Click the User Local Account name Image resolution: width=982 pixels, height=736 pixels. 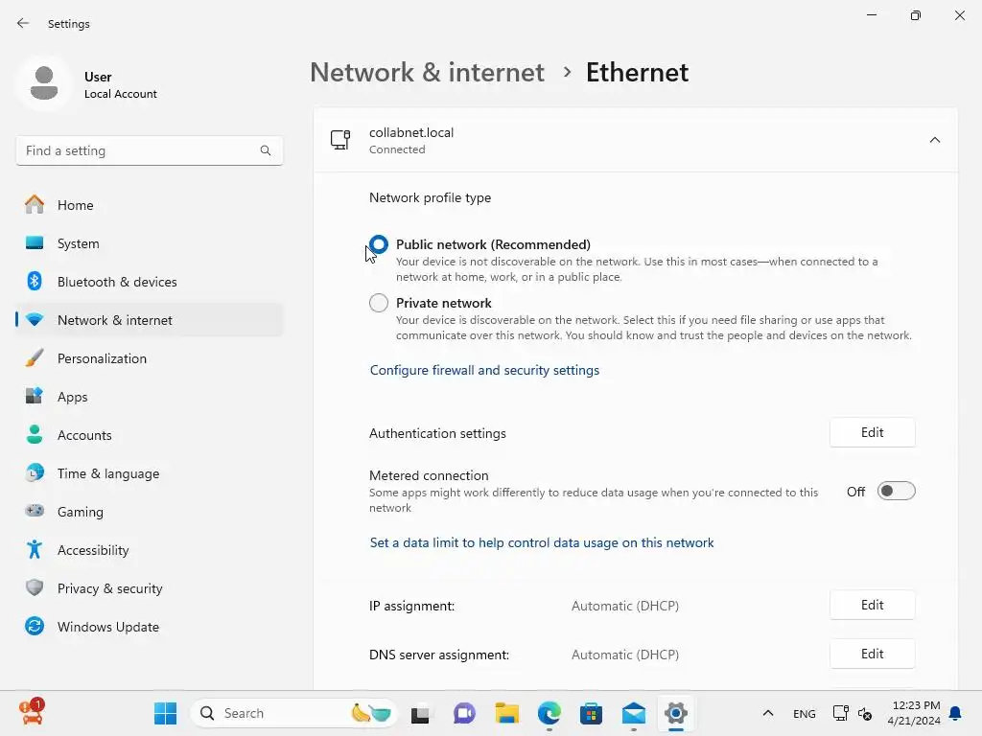coord(120,84)
